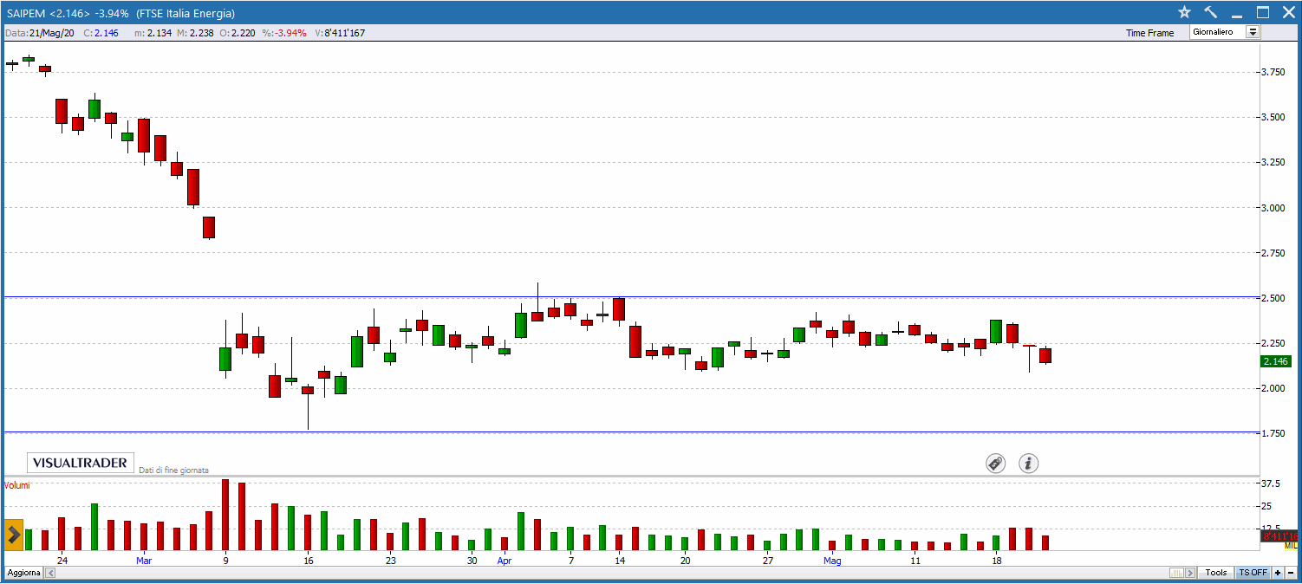
Task: Click the 'Mar' label on the date axis
Action: [x=144, y=561]
